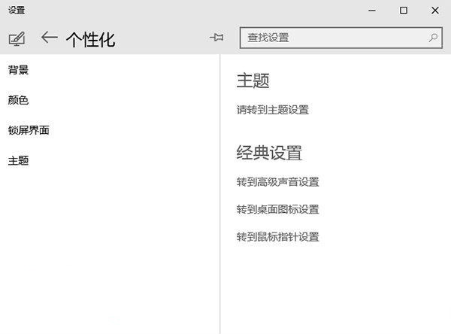The width and height of the screenshot is (451, 334).
Task: Click the personalization monitor-and-pen icon
Action: coord(17,38)
